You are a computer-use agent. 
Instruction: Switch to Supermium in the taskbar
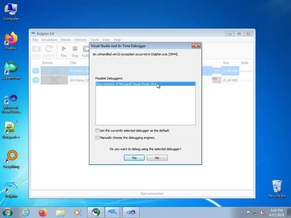pyautogui.click(x=96, y=212)
